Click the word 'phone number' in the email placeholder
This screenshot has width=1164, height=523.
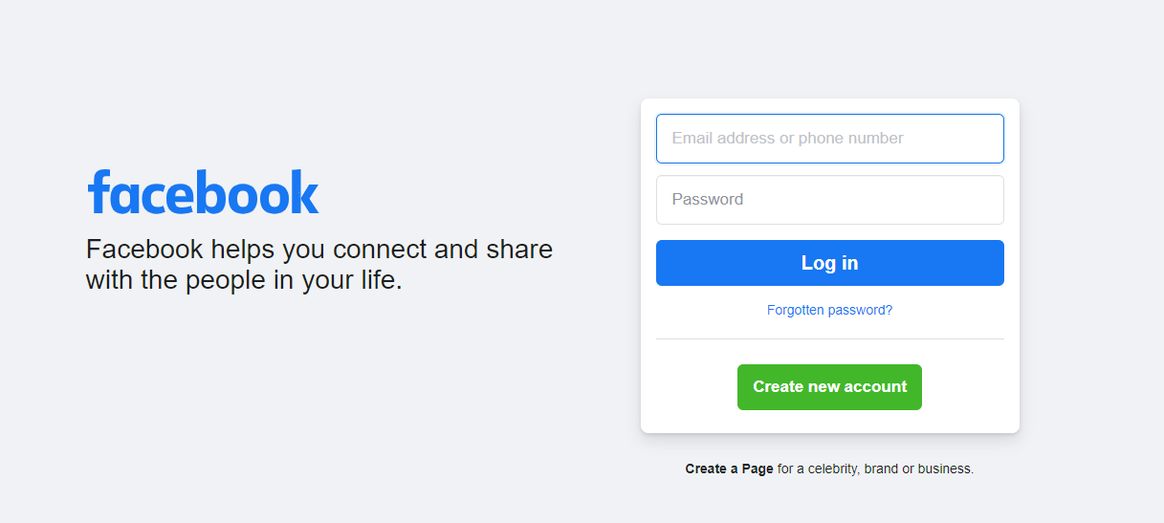pyautogui.click(x=850, y=139)
